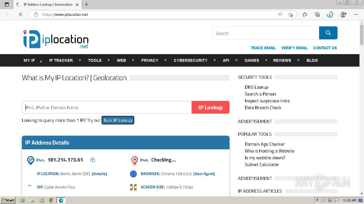Open the VERIFY EMAIL link

coord(294,48)
